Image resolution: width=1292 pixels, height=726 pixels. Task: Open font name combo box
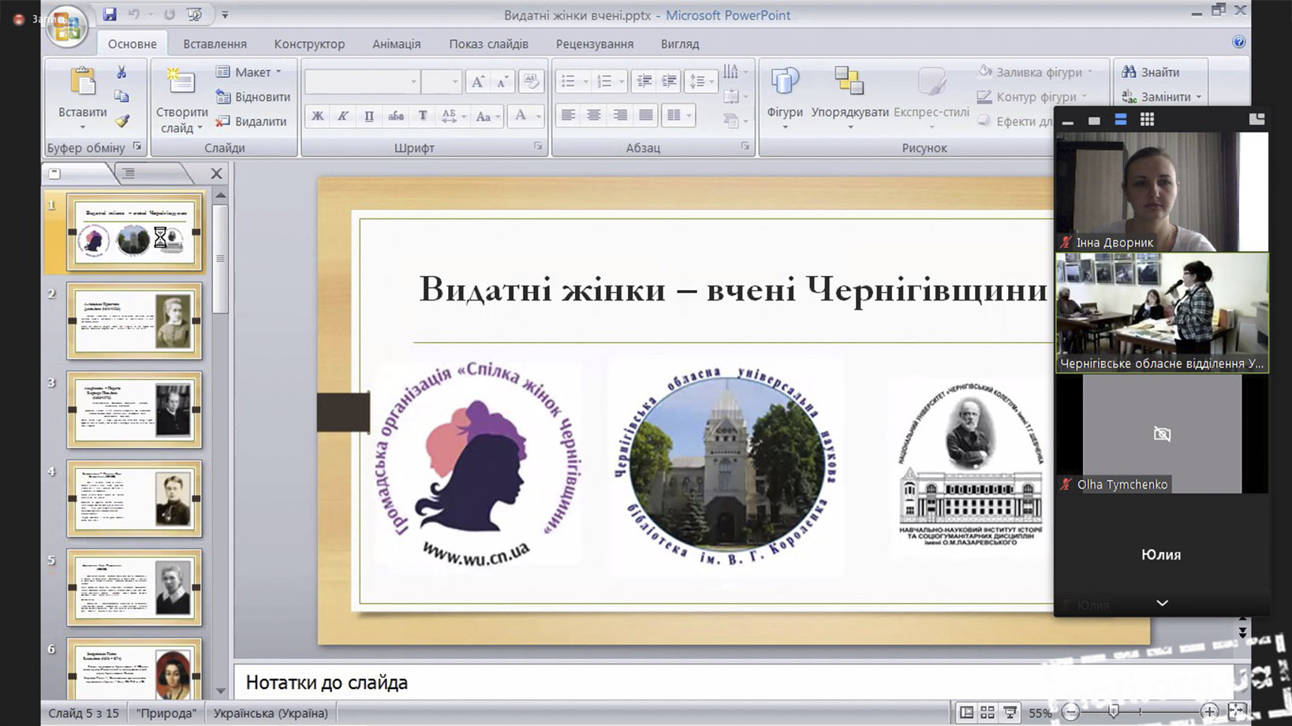(361, 81)
